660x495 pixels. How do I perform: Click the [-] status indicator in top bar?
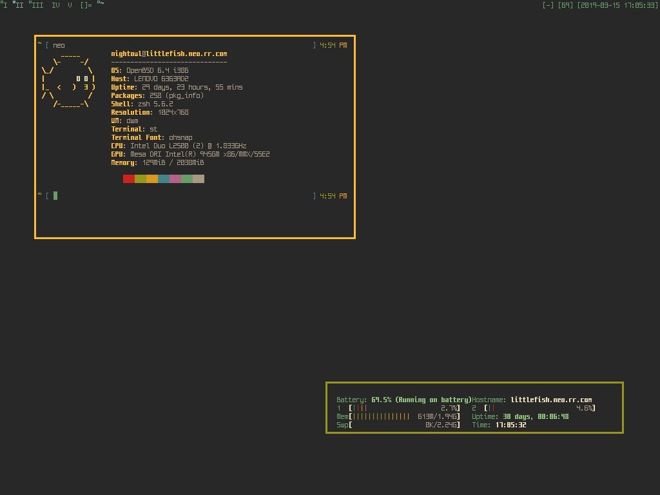click(548, 5)
